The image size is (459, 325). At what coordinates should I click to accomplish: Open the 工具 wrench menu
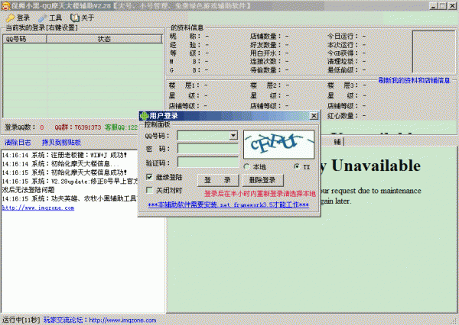click(50, 18)
